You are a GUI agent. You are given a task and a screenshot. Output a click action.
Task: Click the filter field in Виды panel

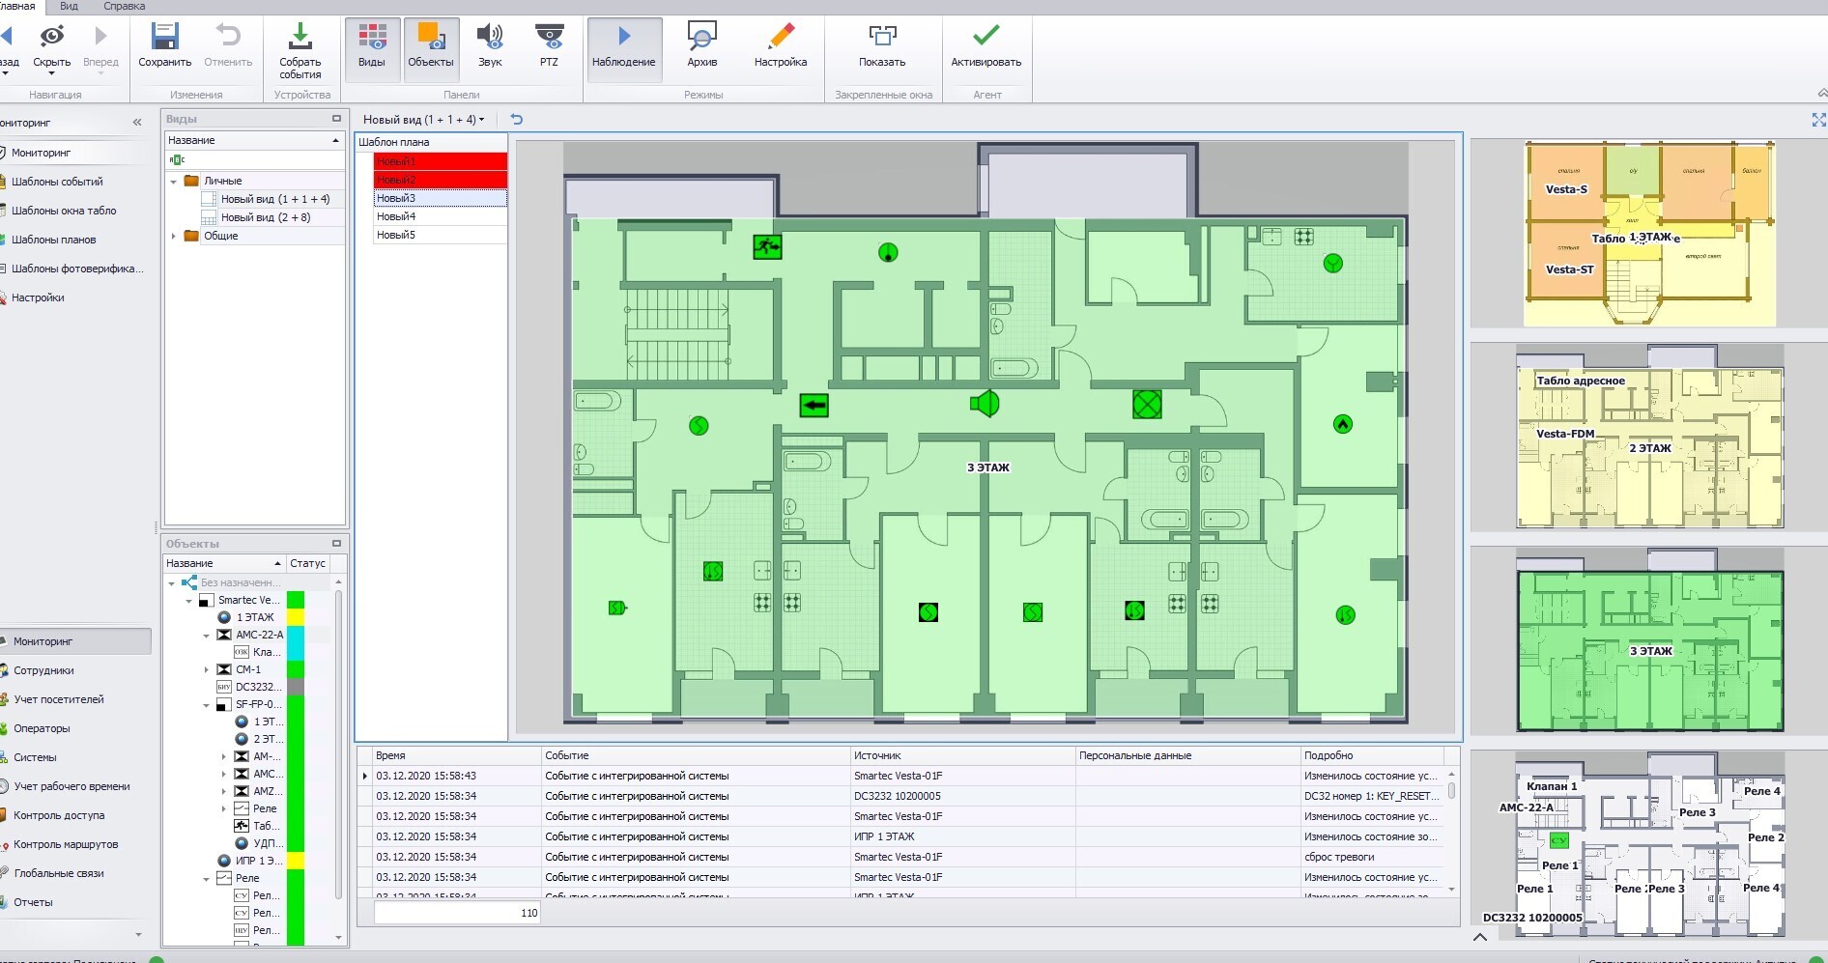(x=255, y=159)
